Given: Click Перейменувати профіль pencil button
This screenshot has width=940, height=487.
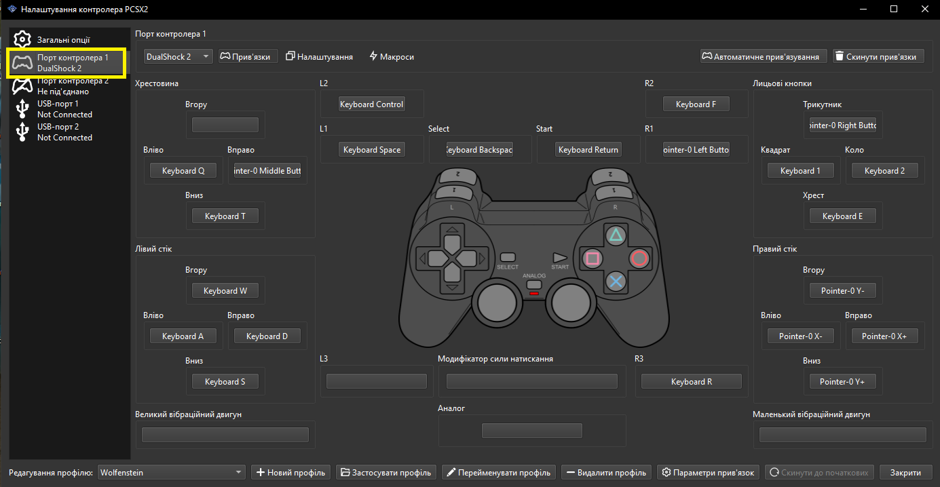Looking at the screenshot, I should coord(499,472).
